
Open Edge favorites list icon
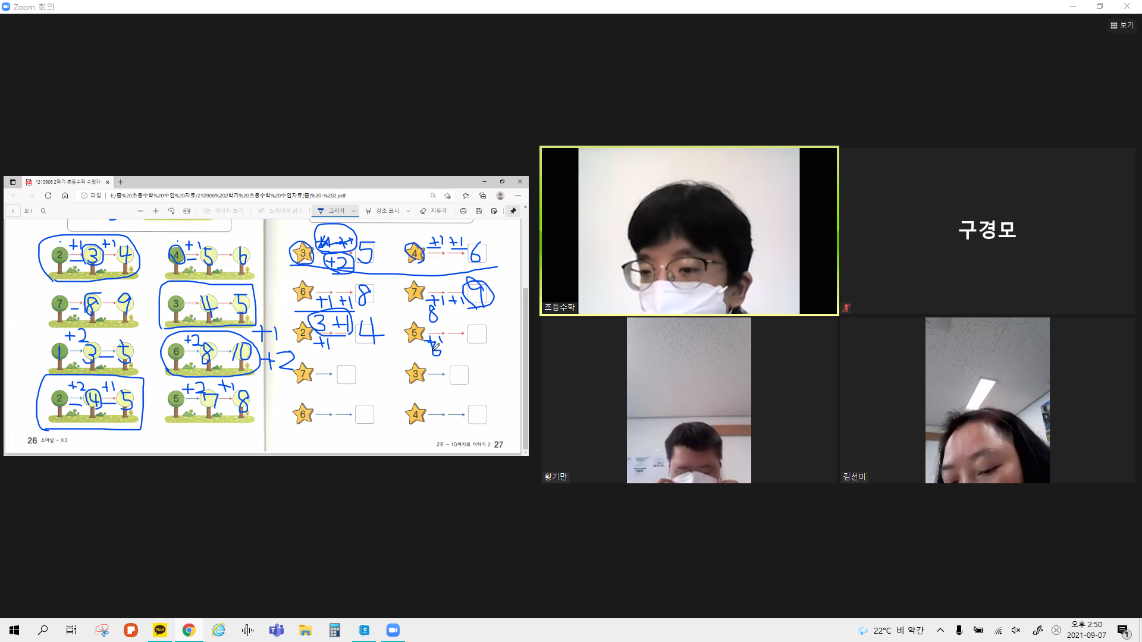tap(466, 196)
